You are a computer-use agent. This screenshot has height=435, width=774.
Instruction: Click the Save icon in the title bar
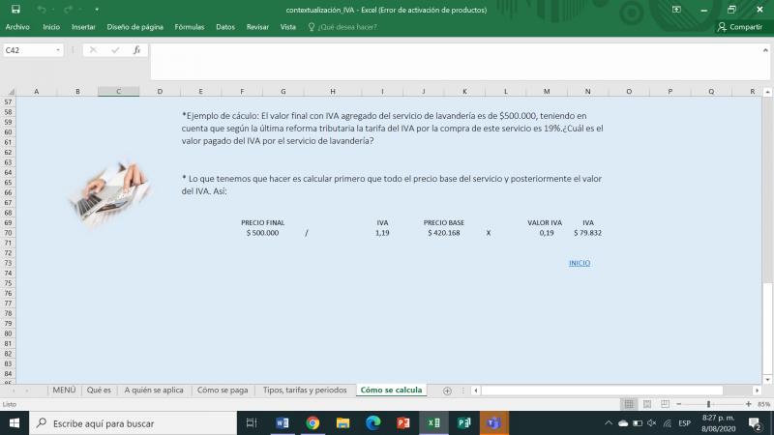pyautogui.click(x=15, y=10)
